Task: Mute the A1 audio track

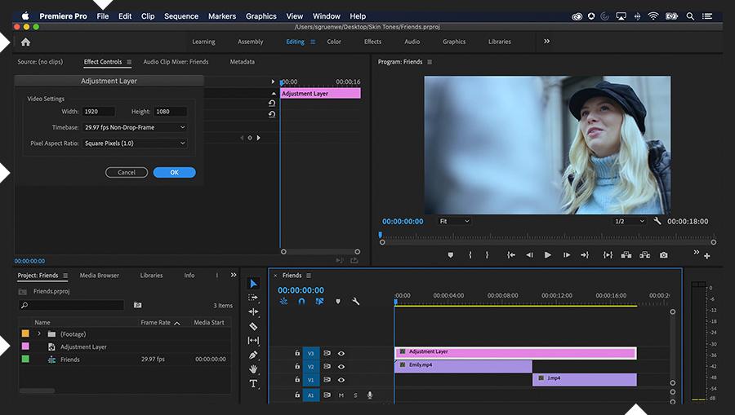Action: tap(341, 395)
